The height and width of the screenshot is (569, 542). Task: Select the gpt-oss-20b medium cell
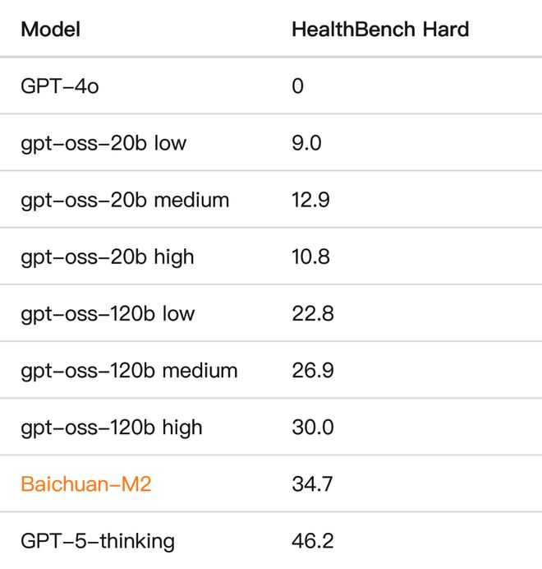tap(125, 200)
